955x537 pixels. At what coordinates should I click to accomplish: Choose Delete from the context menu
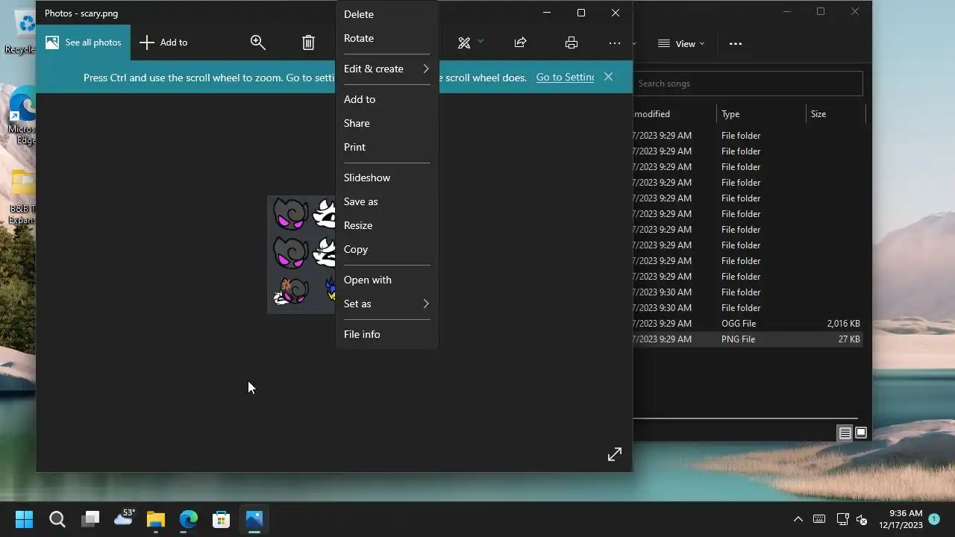pyautogui.click(x=386, y=14)
